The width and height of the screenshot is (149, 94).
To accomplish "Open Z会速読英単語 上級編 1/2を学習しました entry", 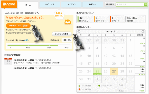I will [32, 60].
